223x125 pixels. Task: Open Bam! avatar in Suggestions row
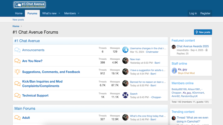[x=125, y=72]
